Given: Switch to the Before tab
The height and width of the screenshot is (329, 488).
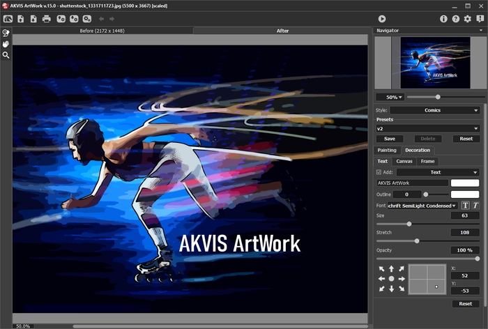Looking at the screenshot, I should [102, 31].
